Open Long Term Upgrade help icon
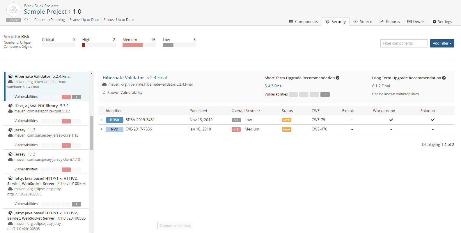This screenshot has height=233, width=461. click(444, 78)
